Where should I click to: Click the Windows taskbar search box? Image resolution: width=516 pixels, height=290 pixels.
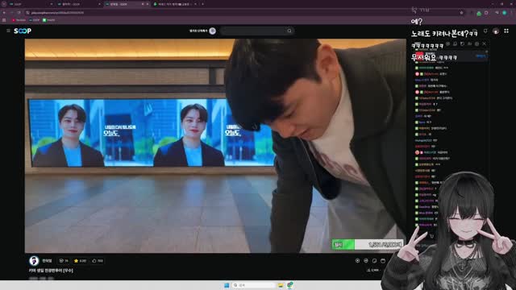(x=254, y=285)
